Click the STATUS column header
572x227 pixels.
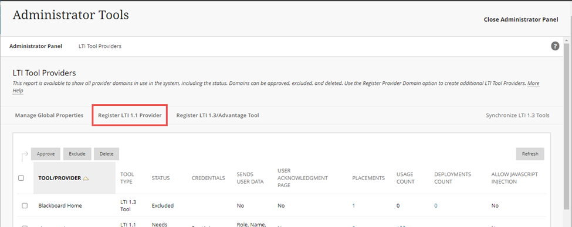[161, 178]
